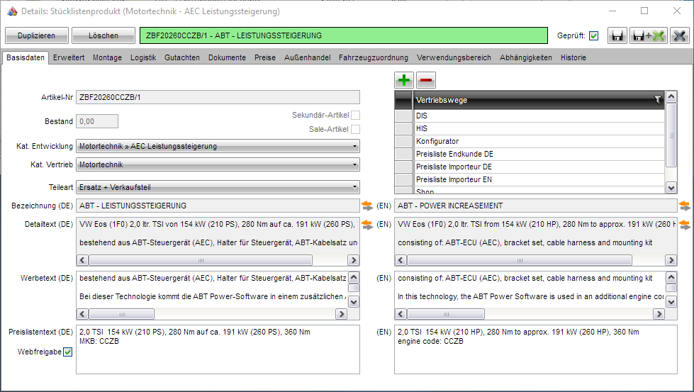Click translate arrows beside Bezeichnung (DE)
This screenshot has width=694, height=392.
(367, 206)
